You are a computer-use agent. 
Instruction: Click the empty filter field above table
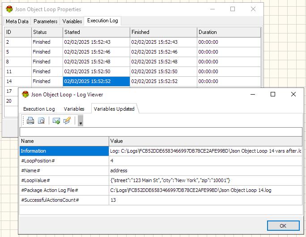pos(161,132)
